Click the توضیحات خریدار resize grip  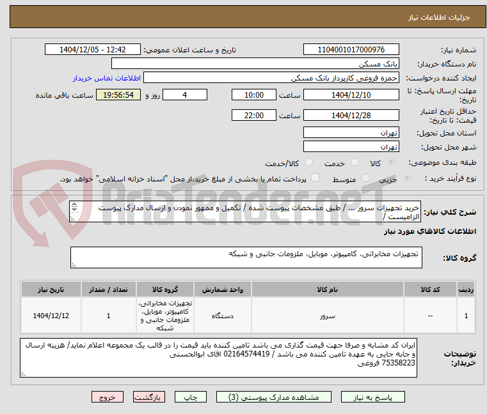23,374
